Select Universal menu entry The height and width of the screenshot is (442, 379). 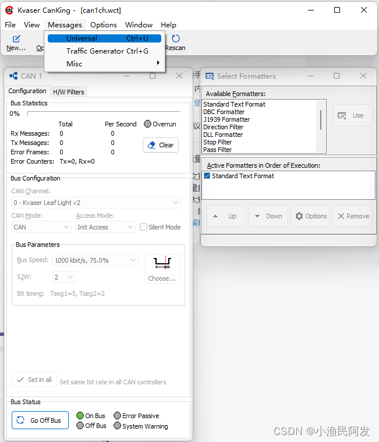coord(104,38)
